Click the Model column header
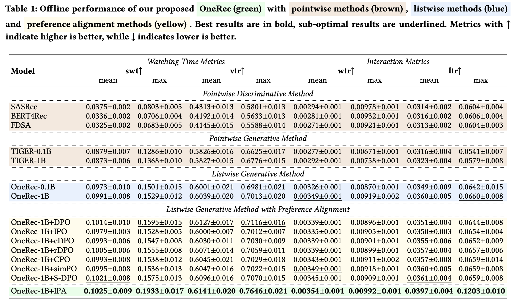514x301 pixels. (x=23, y=71)
